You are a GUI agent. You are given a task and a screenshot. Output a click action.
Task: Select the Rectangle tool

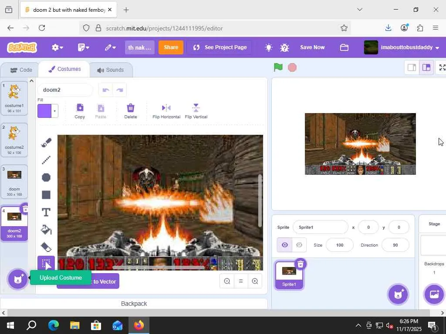click(x=46, y=195)
